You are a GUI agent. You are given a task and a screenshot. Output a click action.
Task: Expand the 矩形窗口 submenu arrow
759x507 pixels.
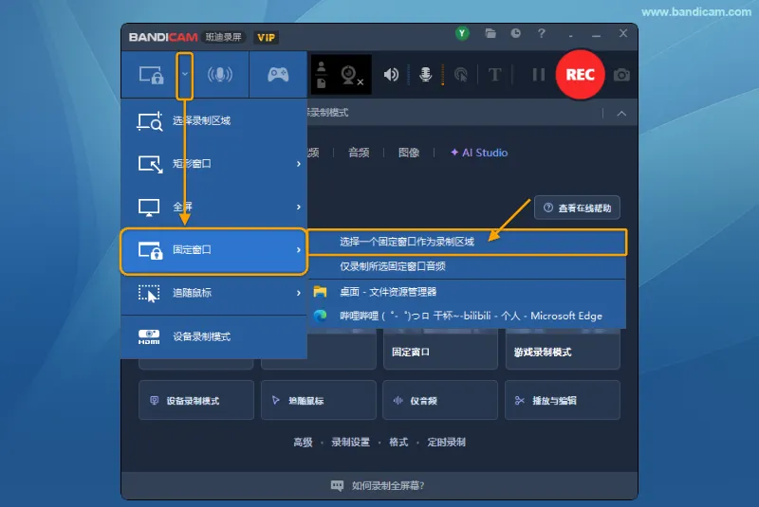(299, 164)
